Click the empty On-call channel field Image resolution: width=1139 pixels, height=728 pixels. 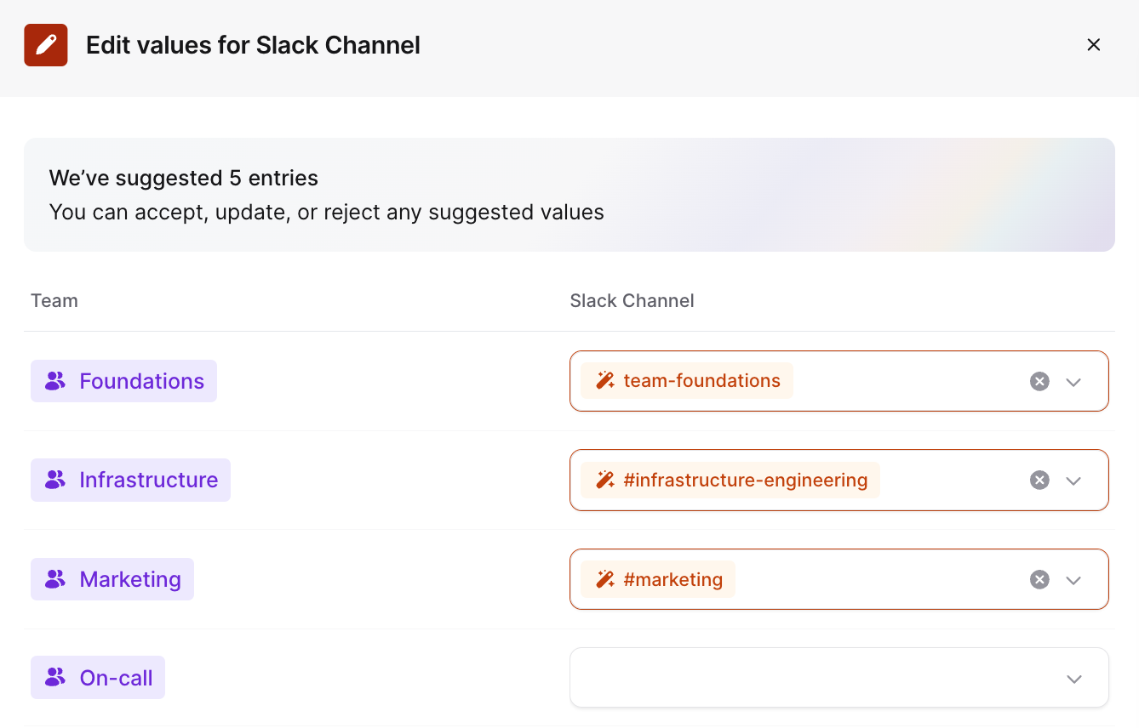[x=809, y=678]
